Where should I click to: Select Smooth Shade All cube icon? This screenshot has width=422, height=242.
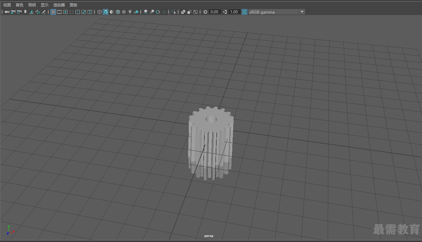106,12
